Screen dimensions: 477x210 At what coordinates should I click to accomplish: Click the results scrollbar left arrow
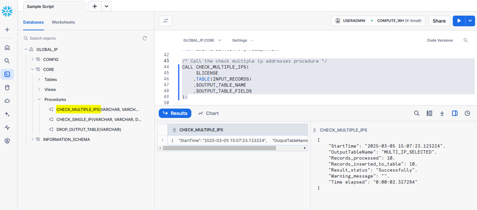(x=160, y=148)
